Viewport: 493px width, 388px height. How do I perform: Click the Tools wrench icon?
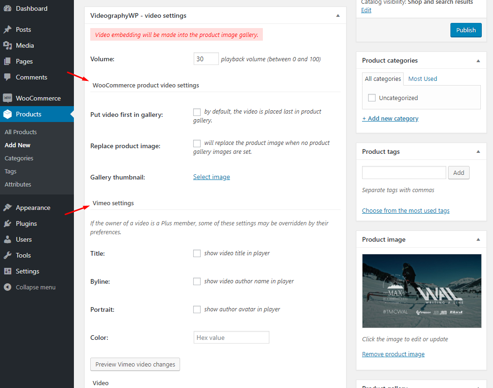[7, 255]
